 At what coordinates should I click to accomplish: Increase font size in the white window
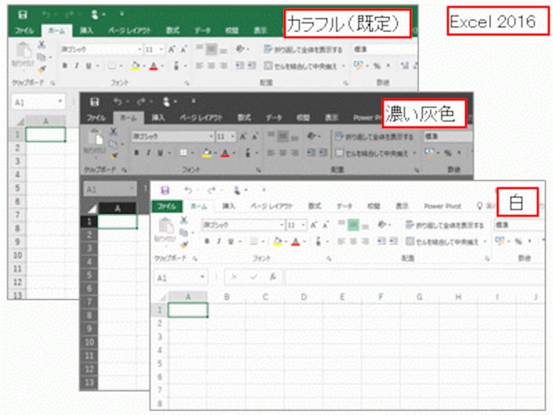[x=314, y=225]
